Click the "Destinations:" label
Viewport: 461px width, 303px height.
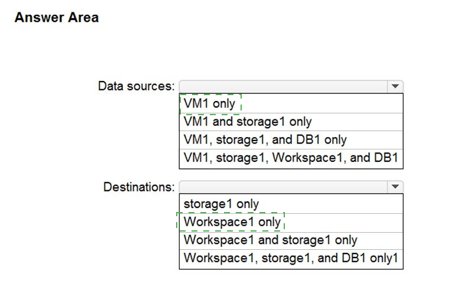(x=139, y=187)
